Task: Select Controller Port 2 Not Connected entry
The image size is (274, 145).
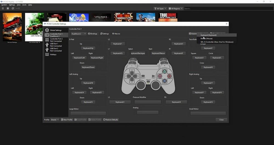Action: point(56,40)
